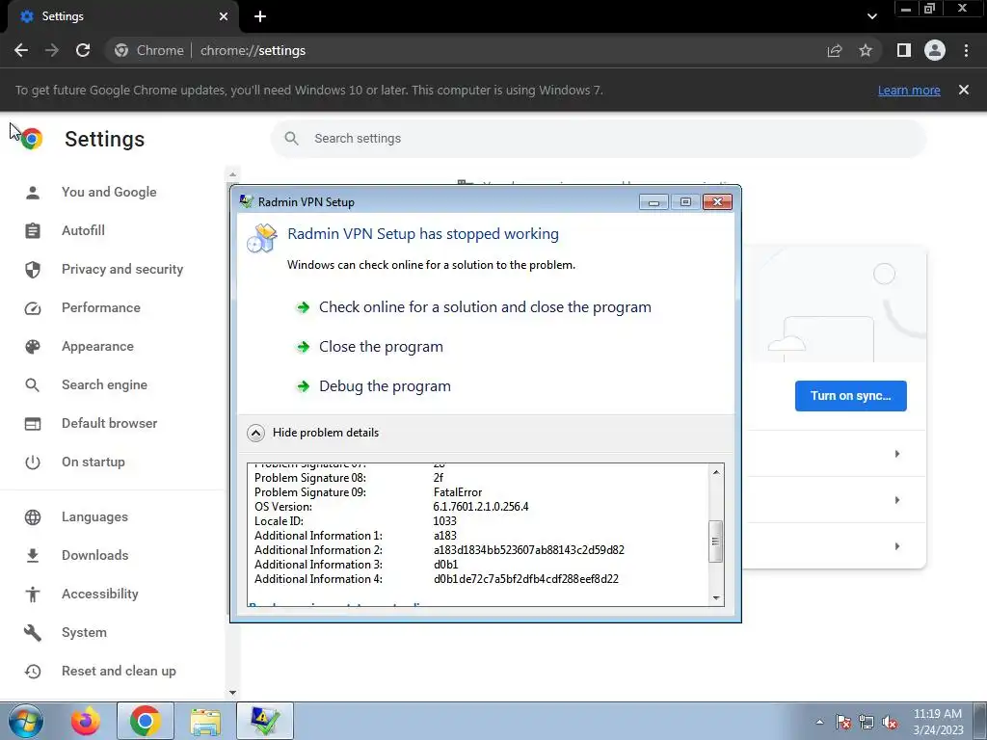Click the Languages globe icon

point(33,516)
